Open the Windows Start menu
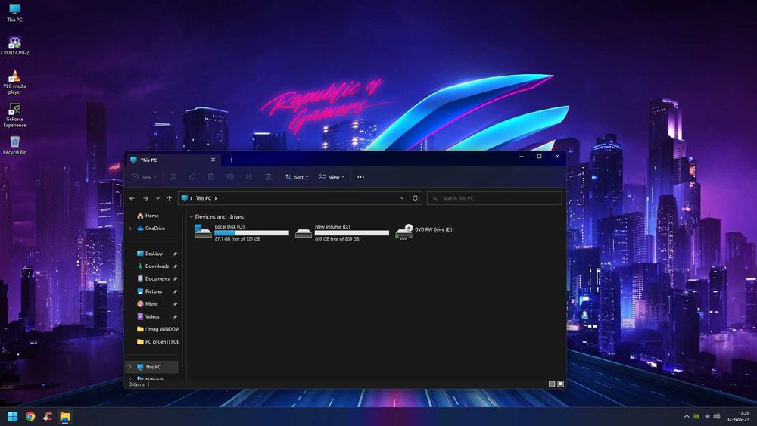757x426 pixels. pyautogui.click(x=13, y=416)
